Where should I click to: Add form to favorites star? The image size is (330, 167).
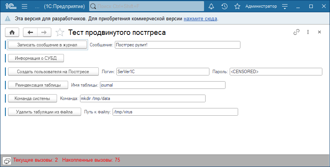click(60, 33)
